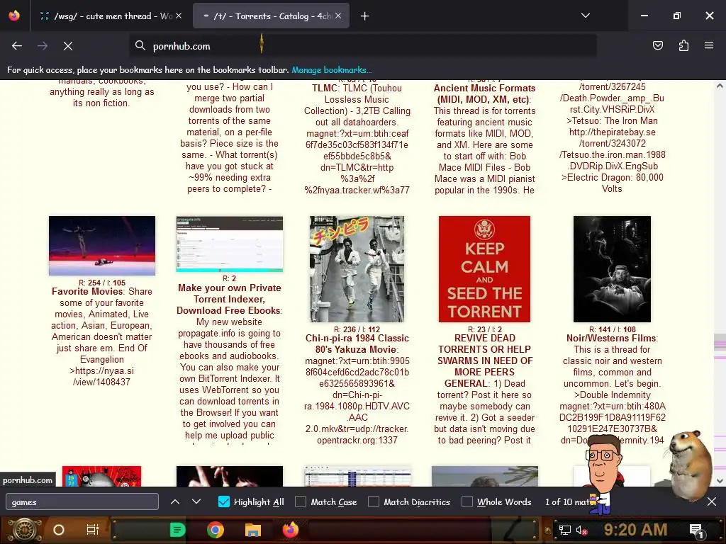Click the Firefox icon on the taskbar
The height and width of the screenshot is (544, 726).
[290, 530]
